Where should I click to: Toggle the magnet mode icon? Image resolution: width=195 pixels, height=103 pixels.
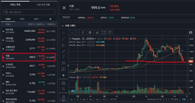tap(64, 96)
